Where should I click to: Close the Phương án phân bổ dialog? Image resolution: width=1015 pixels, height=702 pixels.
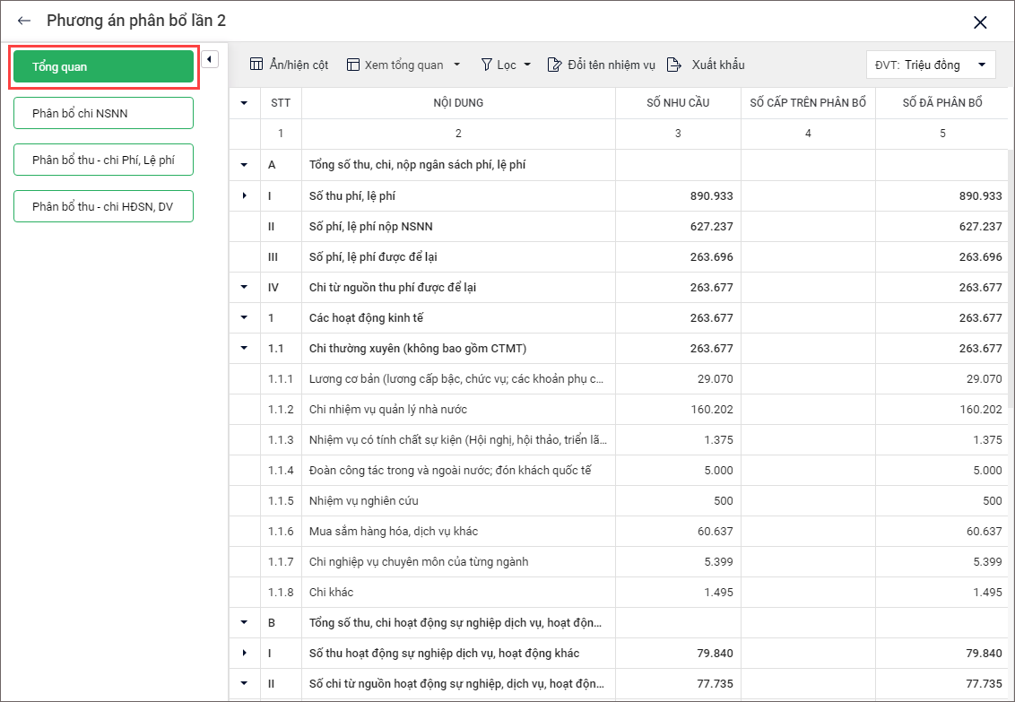pos(980,22)
